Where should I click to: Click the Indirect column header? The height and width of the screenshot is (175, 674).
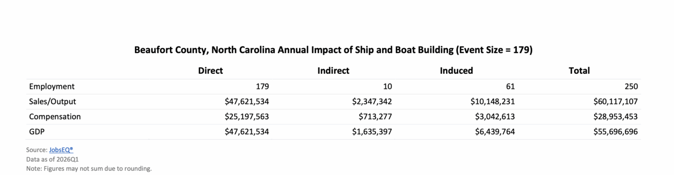pyautogui.click(x=333, y=71)
